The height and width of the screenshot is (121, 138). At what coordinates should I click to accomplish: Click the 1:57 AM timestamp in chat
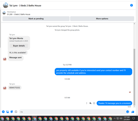[67, 98]
